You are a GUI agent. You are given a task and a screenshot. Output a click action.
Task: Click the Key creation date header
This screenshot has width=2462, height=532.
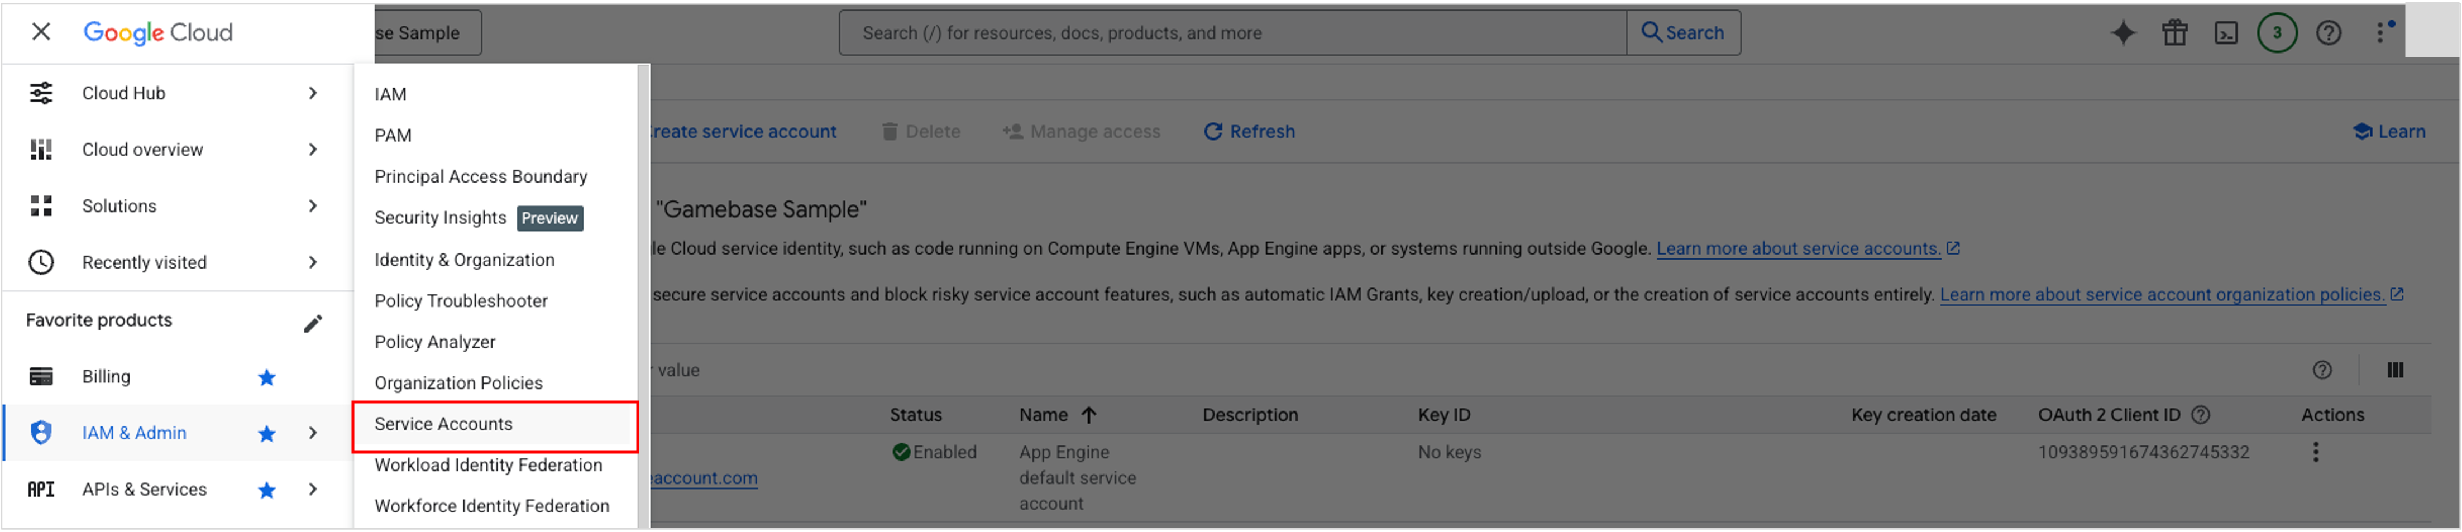(x=1924, y=415)
